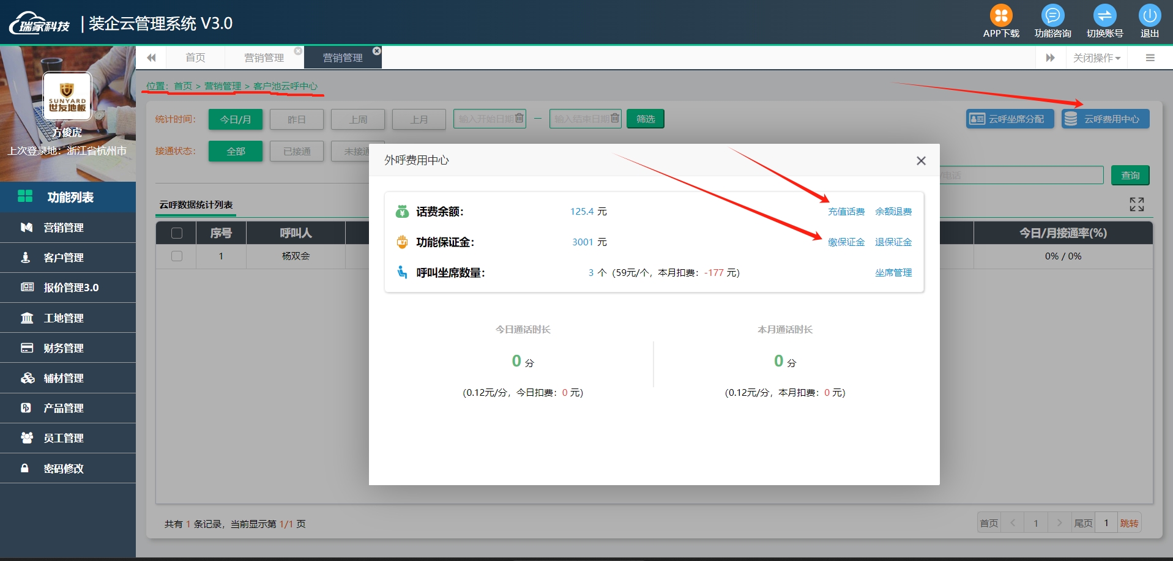Click the 切换账号 switch account icon
Image resolution: width=1173 pixels, height=561 pixels.
pos(1104,16)
